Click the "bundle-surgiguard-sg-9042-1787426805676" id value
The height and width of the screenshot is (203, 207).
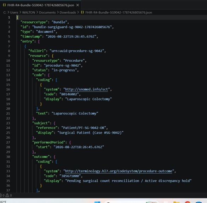[x=72, y=27]
